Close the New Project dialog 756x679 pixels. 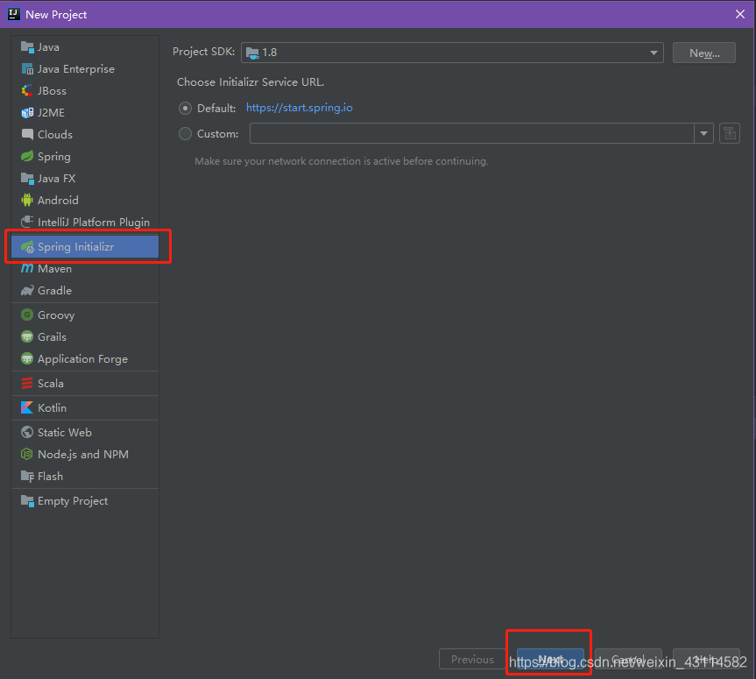[x=740, y=14]
